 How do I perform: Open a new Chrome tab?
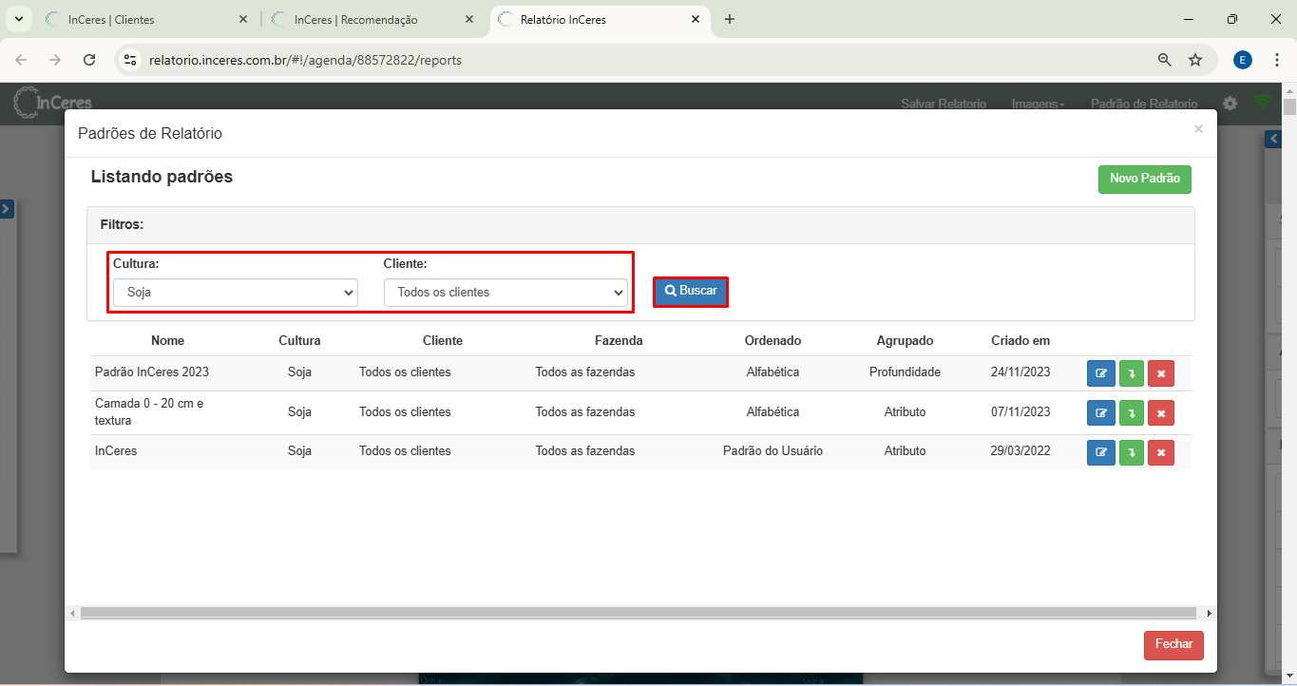tap(730, 19)
